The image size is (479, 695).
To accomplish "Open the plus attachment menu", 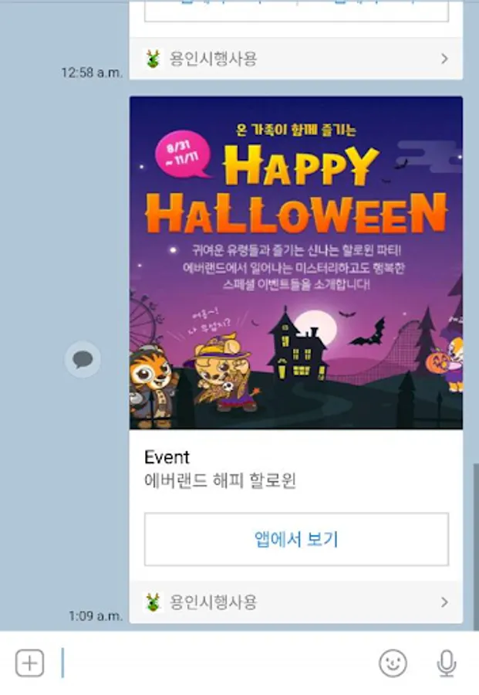I will tap(29, 663).
